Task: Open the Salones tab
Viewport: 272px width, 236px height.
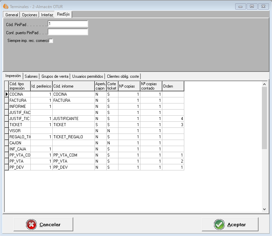Action: point(31,76)
